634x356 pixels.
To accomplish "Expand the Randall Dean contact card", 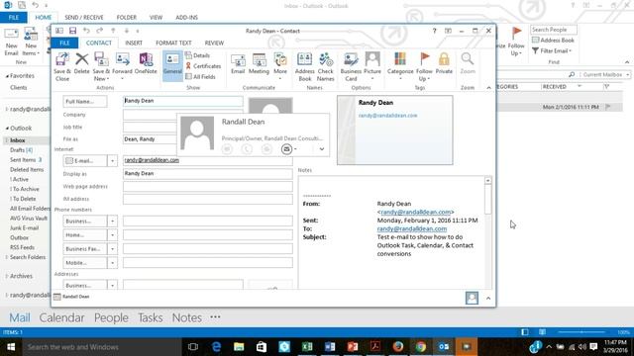I will (322, 149).
